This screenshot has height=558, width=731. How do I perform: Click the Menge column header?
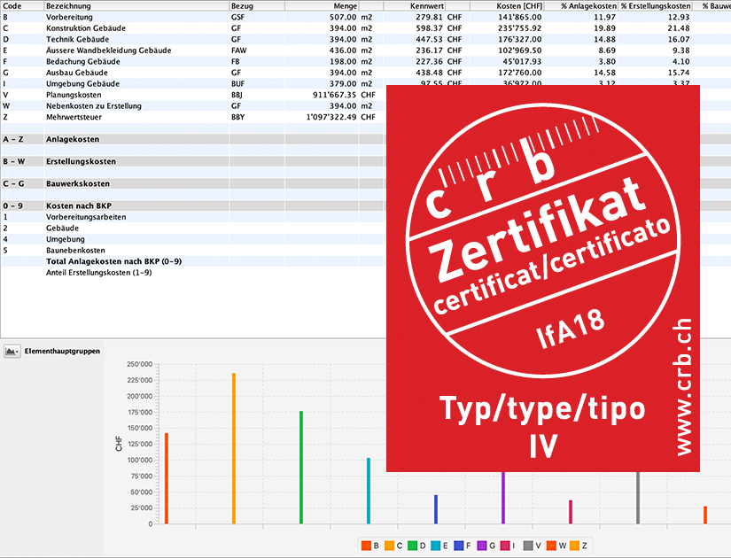pos(322,6)
